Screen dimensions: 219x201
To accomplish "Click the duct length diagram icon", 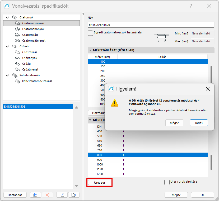I will pos(161,38).
